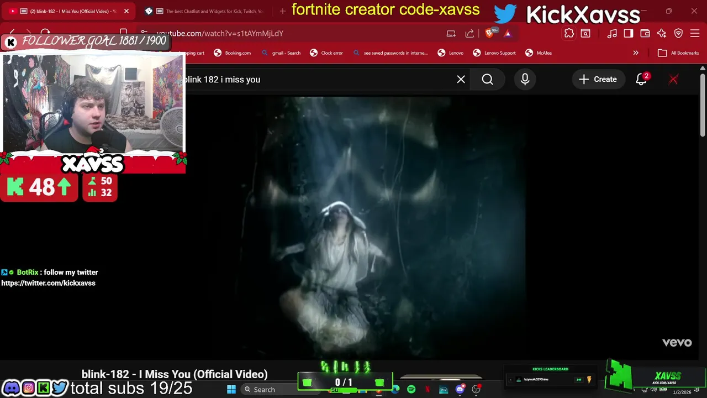Click the YouTube Create button
The width and height of the screenshot is (707, 398).
click(598, 80)
